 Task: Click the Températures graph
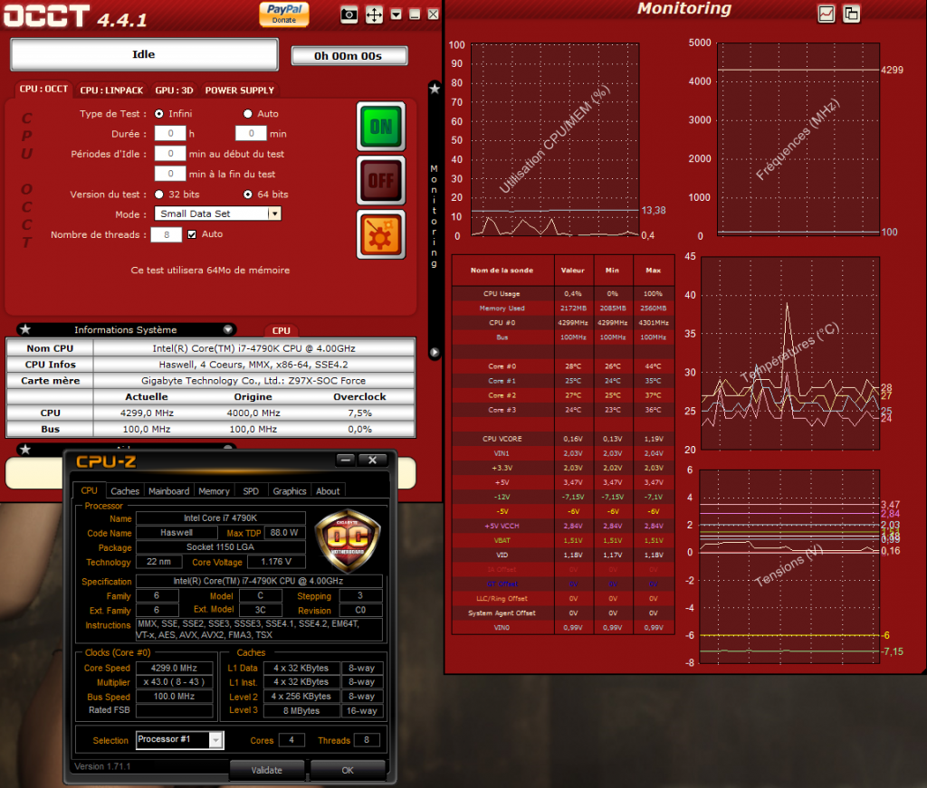(789, 353)
